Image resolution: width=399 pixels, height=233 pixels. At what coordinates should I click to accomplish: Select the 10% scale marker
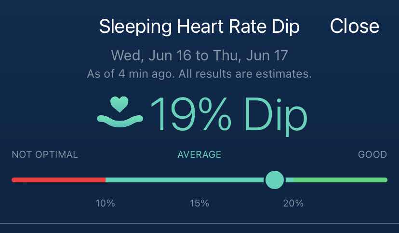tap(105, 204)
